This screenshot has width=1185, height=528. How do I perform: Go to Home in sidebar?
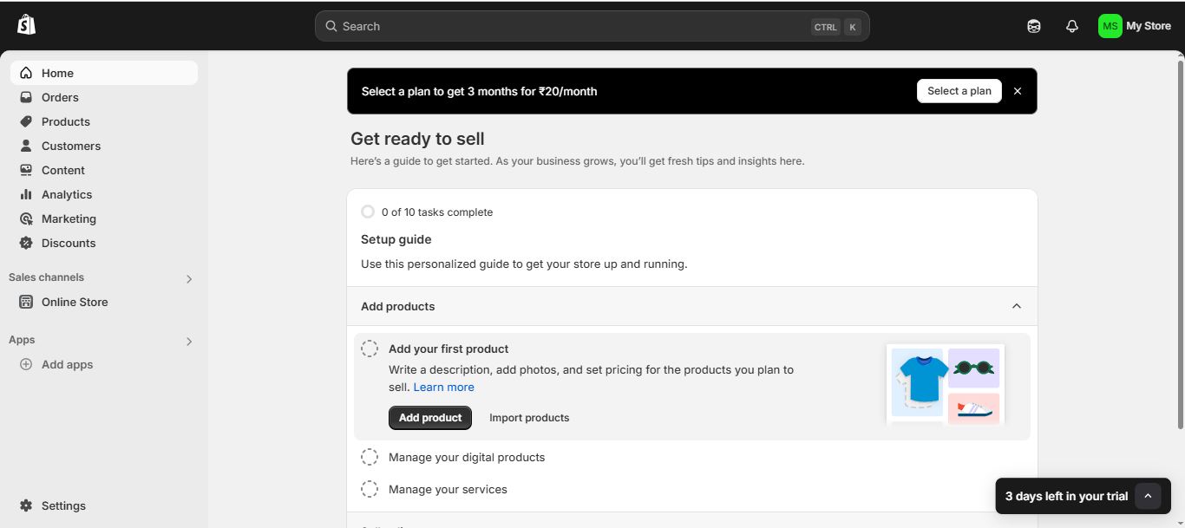click(104, 73)
